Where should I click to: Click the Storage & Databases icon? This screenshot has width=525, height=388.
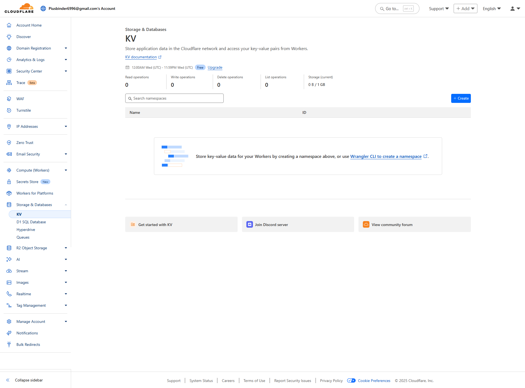point(9,205)
